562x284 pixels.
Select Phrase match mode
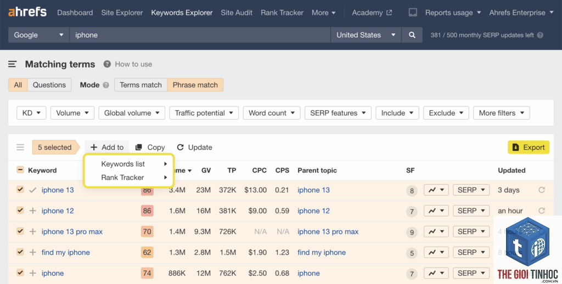195,85
